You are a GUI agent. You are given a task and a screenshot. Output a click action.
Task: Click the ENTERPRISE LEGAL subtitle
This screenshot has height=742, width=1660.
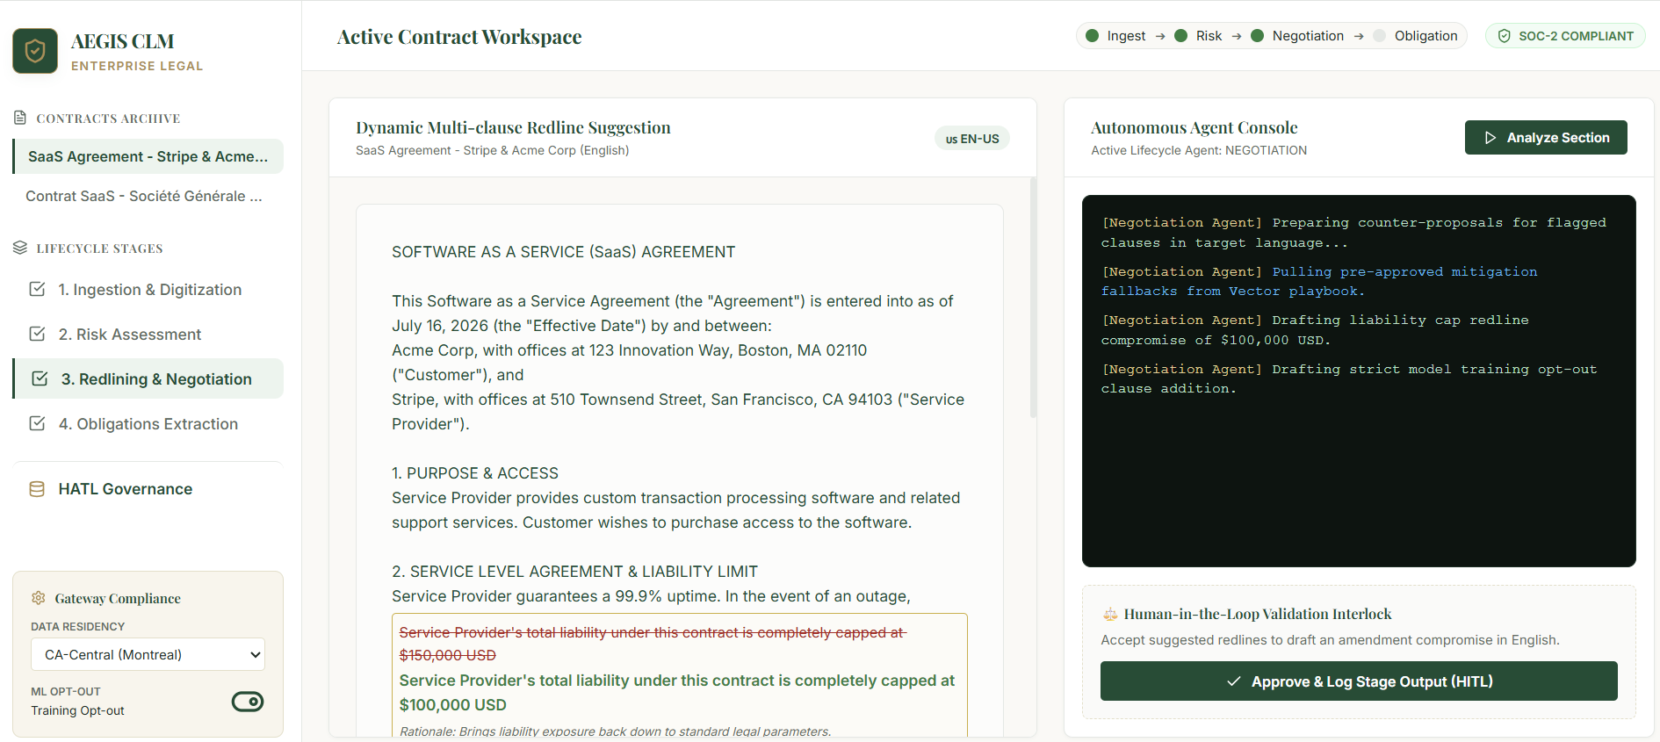(x=137, y=66)
